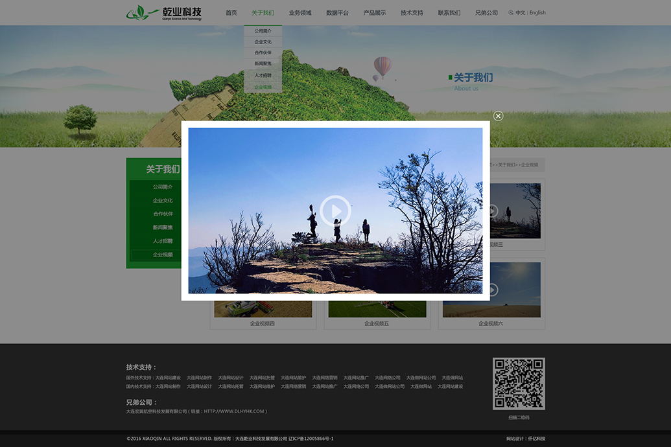
Task: Click play icon on 企业视频六 thumbnail
Action: 493,290
